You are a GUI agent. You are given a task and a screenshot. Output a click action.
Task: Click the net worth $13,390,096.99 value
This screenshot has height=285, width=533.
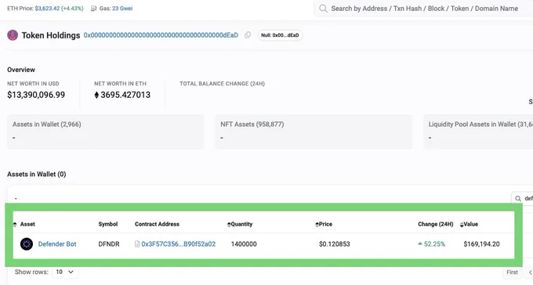[x=36, y=95]
